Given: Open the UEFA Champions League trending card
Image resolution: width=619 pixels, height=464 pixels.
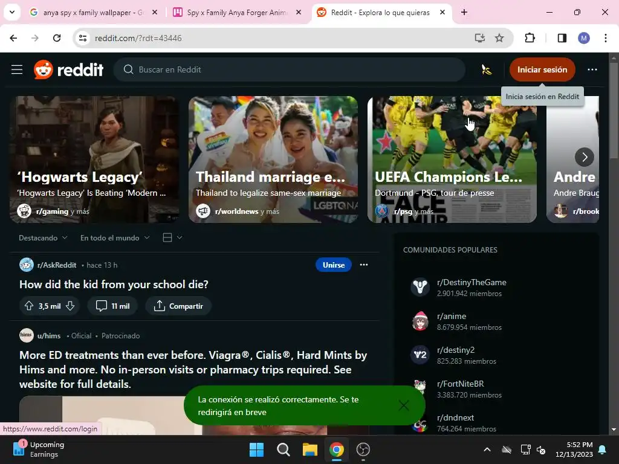Looking at the screenshot, I should click(452, 159).
